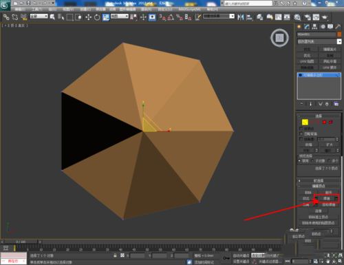Screen dimensions: 344x265
Task: Switch to the Modify command panel tab
Action: click(x=307, y=27)
